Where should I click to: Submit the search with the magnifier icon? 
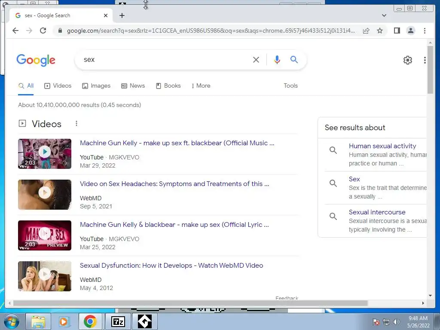coord(294,59)
